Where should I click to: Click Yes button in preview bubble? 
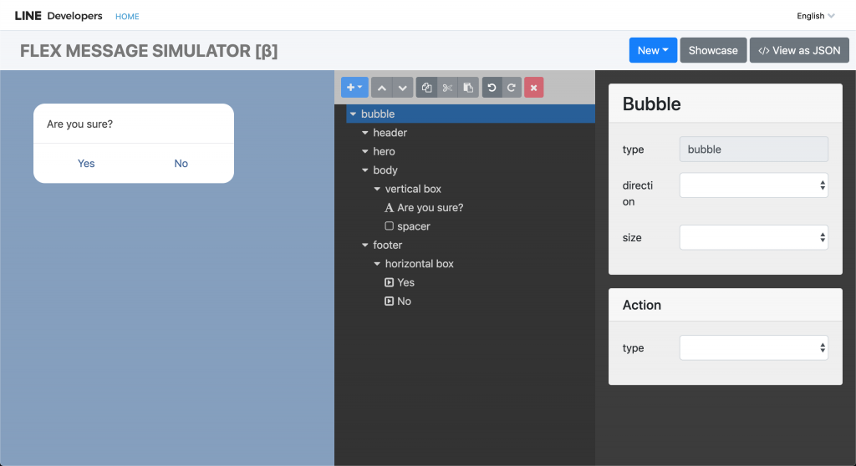86,163
